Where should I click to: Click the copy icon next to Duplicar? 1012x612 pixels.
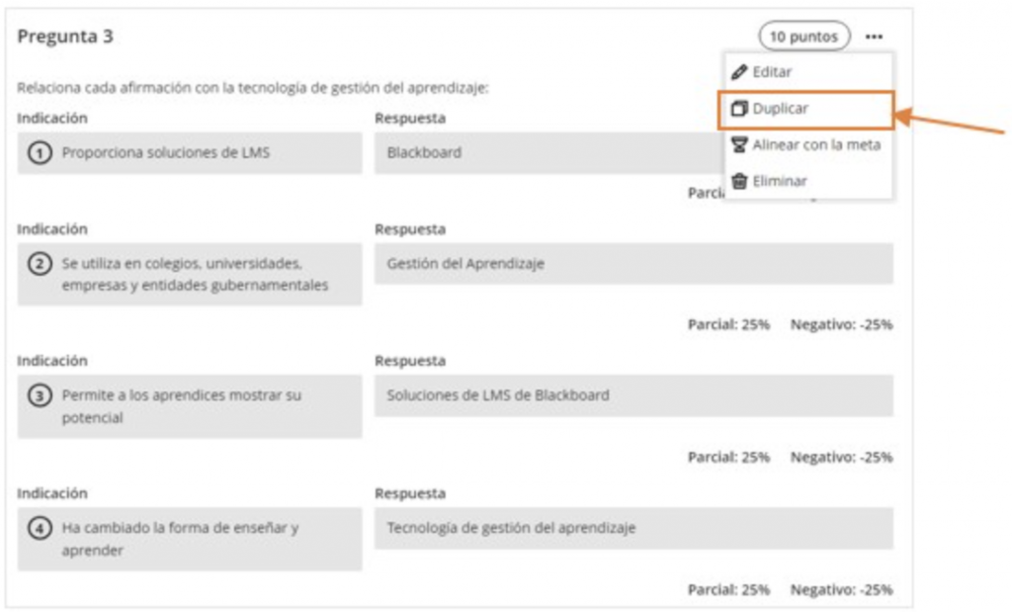(739, 109)
